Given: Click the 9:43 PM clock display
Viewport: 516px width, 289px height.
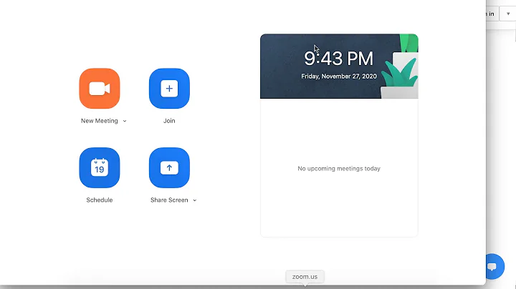Looking at the screenshot, I should (x=338, y=59).
